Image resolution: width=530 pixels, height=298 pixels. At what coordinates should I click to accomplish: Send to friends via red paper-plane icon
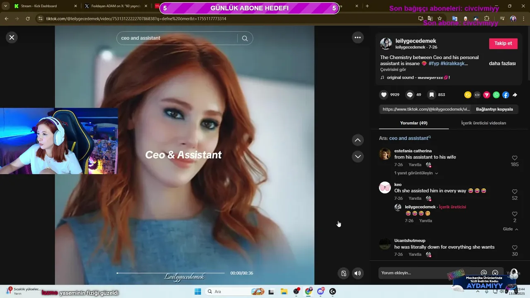click(487, 95)
